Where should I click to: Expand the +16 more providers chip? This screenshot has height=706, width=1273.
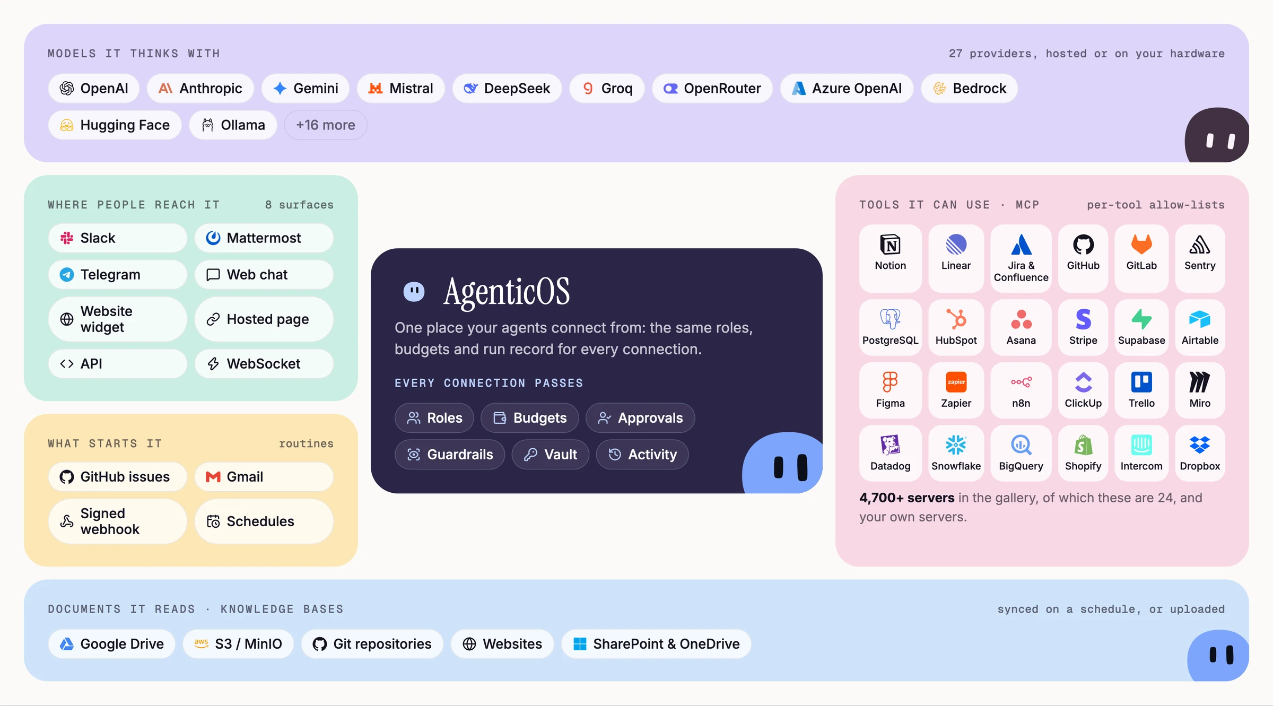pyautogui.click(x=326, y=125)
